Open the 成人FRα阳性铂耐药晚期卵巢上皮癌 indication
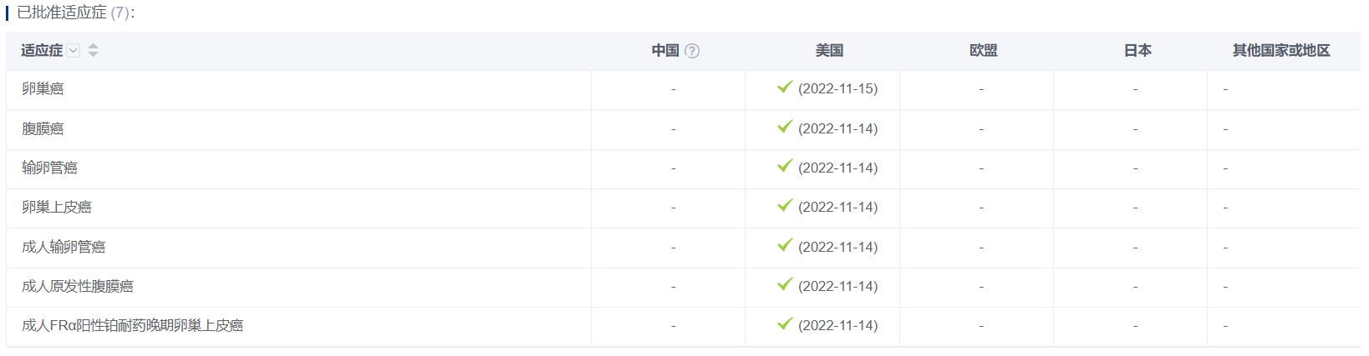The width and height of the screenshot is (1369, 356). tap(132, 326)
